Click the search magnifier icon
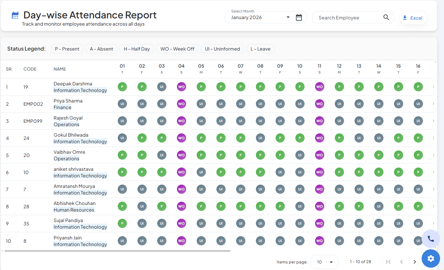 [386, 17]
